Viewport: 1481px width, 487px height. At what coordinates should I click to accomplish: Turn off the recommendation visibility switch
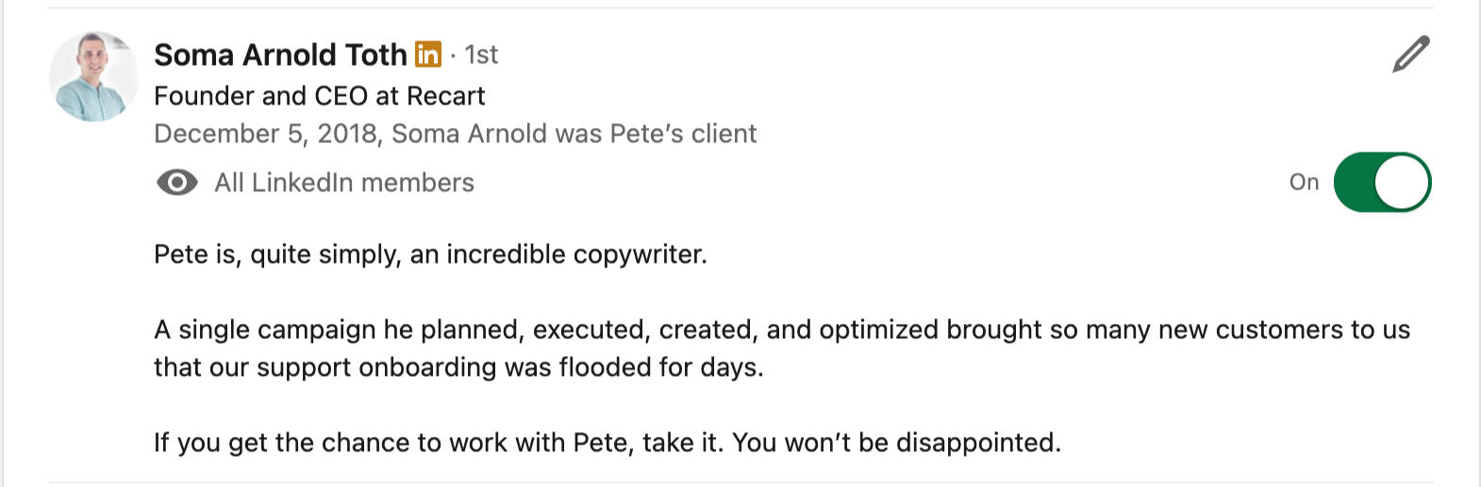(x=1382, y=182)
